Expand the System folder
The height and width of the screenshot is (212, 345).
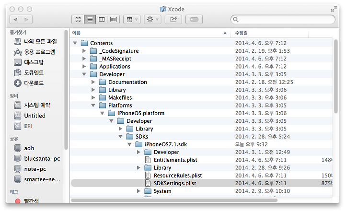(x=138, y=191)
